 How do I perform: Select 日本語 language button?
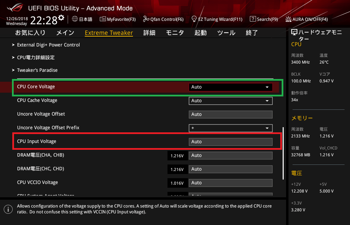tap(86, 19)
